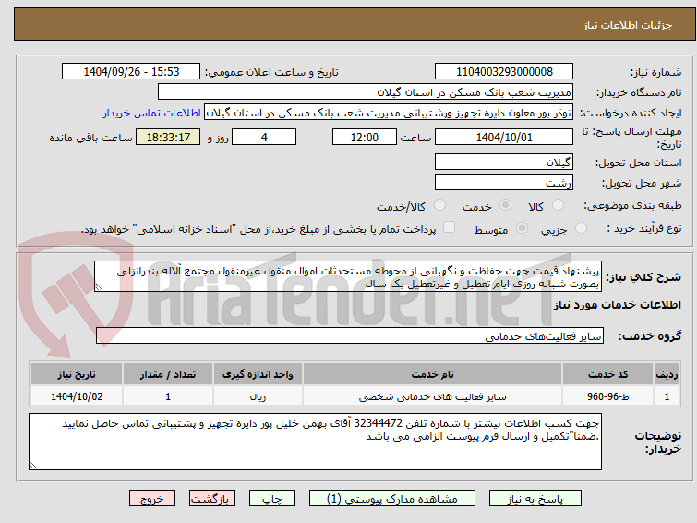Click service code cell ط-96-960

coord(607,396)
